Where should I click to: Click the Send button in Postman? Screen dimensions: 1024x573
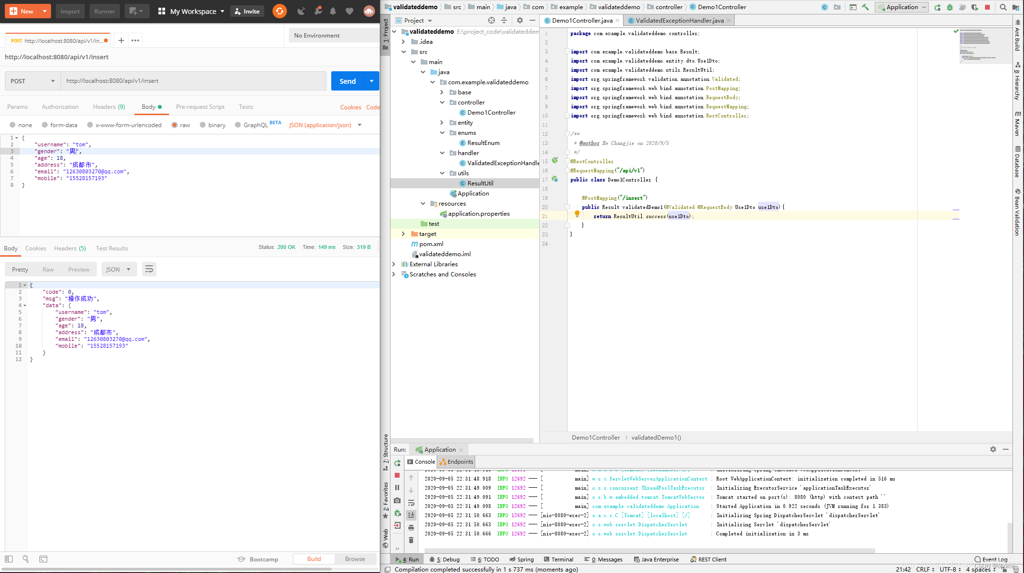pos(347,81)
